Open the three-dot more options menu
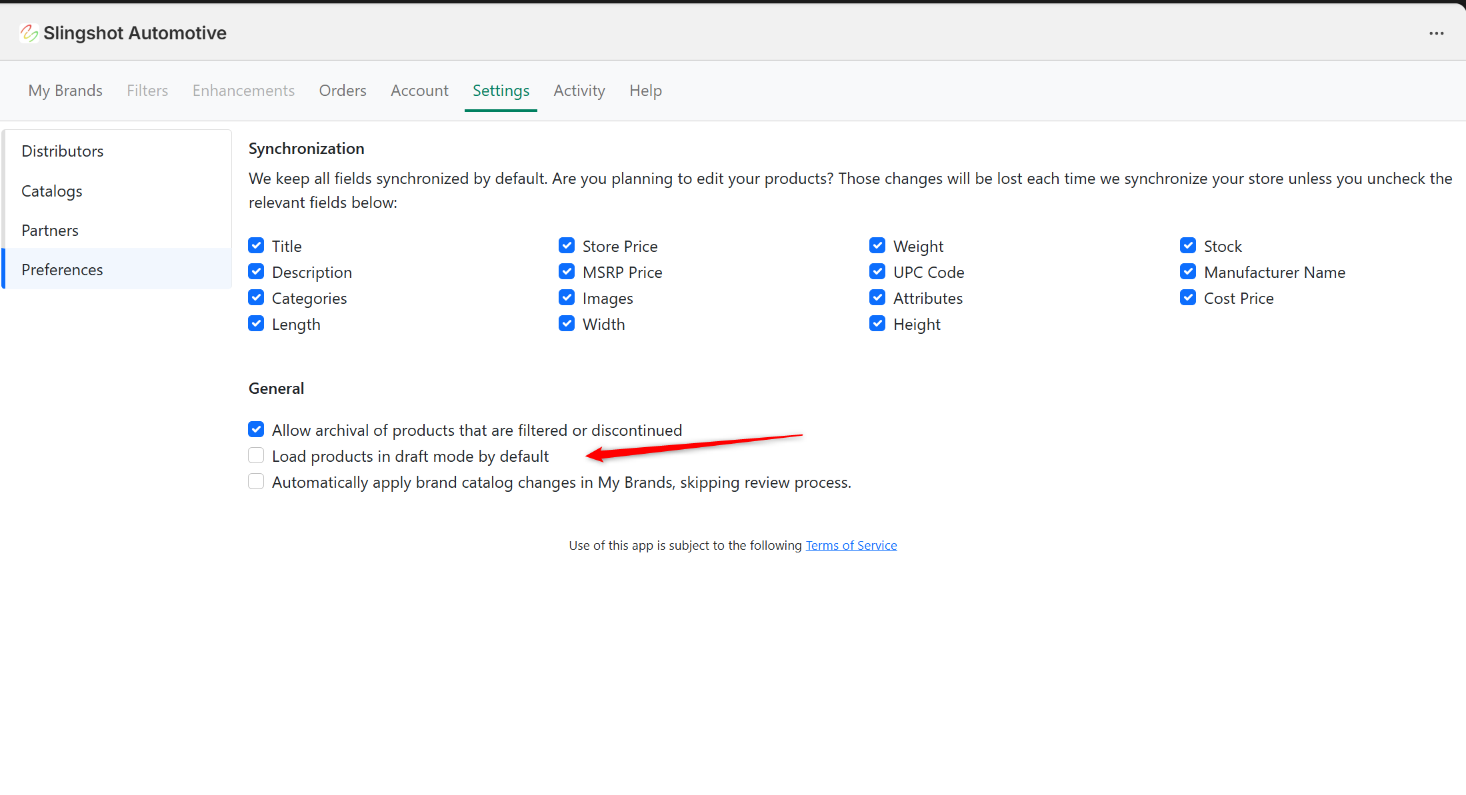This screenshot has width=1466, height=795. (1436, 33)
